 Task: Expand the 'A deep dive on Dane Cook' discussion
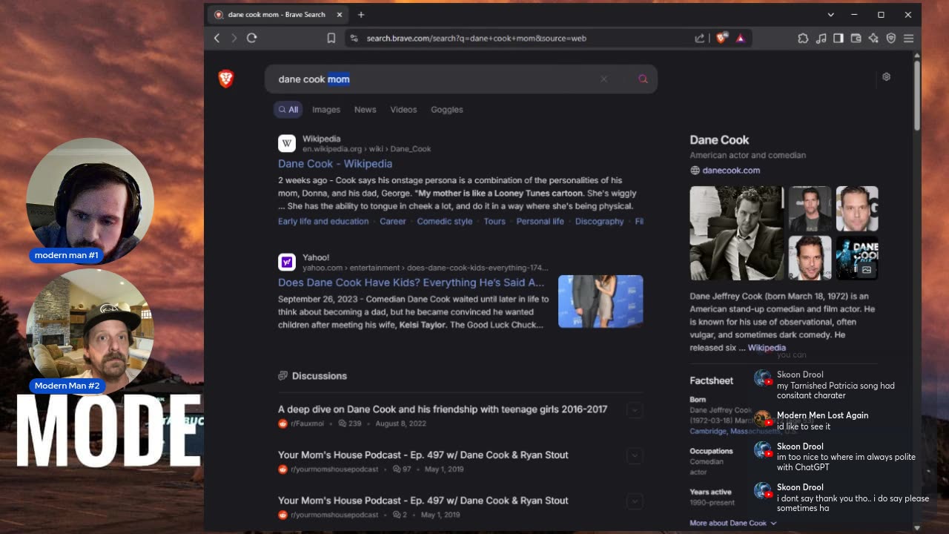[634, 410]
